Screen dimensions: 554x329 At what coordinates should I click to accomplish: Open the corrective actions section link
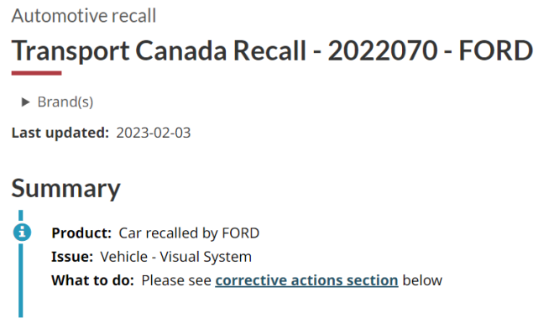(x=306, y=280)
